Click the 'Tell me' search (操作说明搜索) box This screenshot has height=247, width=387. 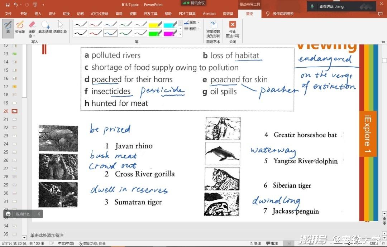click(x=283, y=14)
